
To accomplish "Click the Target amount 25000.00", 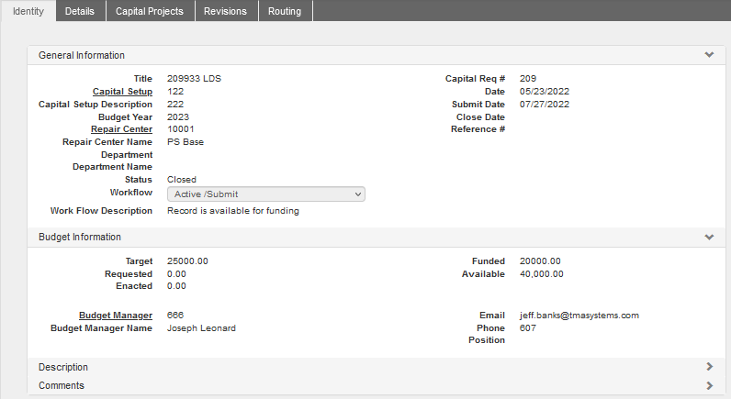I will pos(187,261).
